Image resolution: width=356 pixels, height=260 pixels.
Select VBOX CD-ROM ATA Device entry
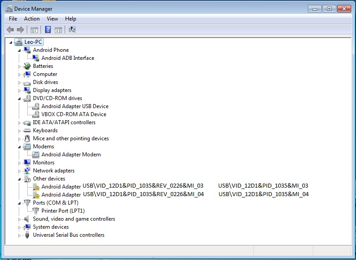point(74,114)
